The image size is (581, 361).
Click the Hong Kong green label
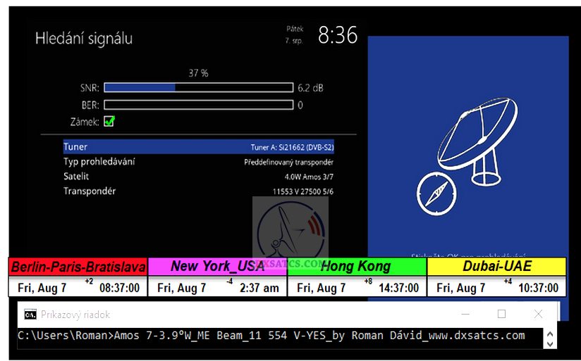click(x=356, y=267)
